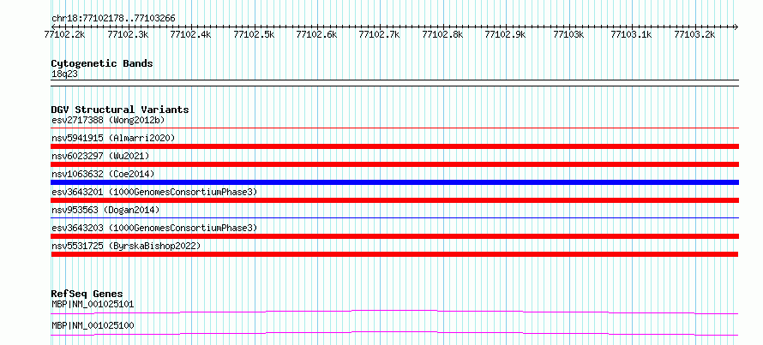Viewport: 763px width, 345px height.
Task: Open the MBP|NM_001025101 gene label
Action: 93,304
